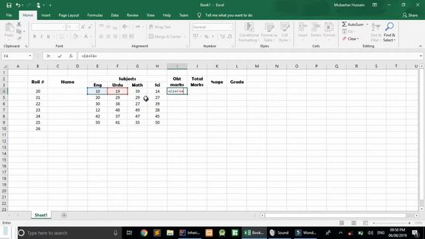425x239 pixels.
Task: Click the Clear eraser icon
Action: tap(344, 39)
